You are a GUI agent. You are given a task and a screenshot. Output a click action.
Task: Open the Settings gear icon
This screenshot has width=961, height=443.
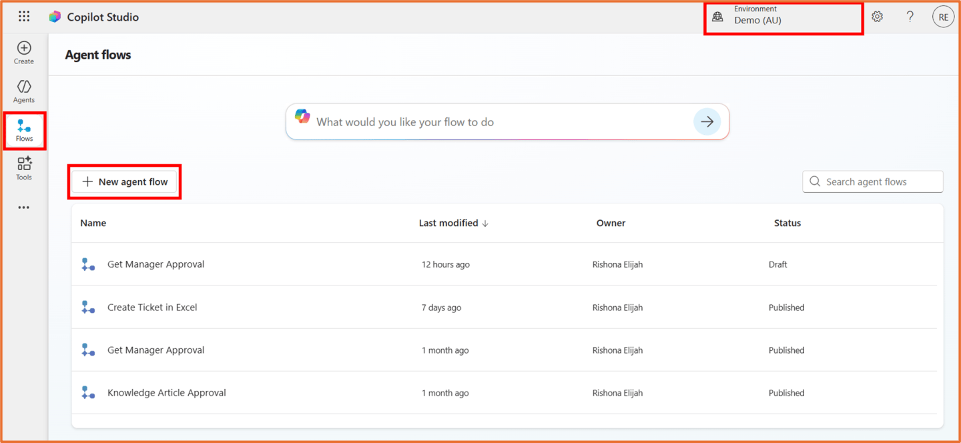(877, 17)
